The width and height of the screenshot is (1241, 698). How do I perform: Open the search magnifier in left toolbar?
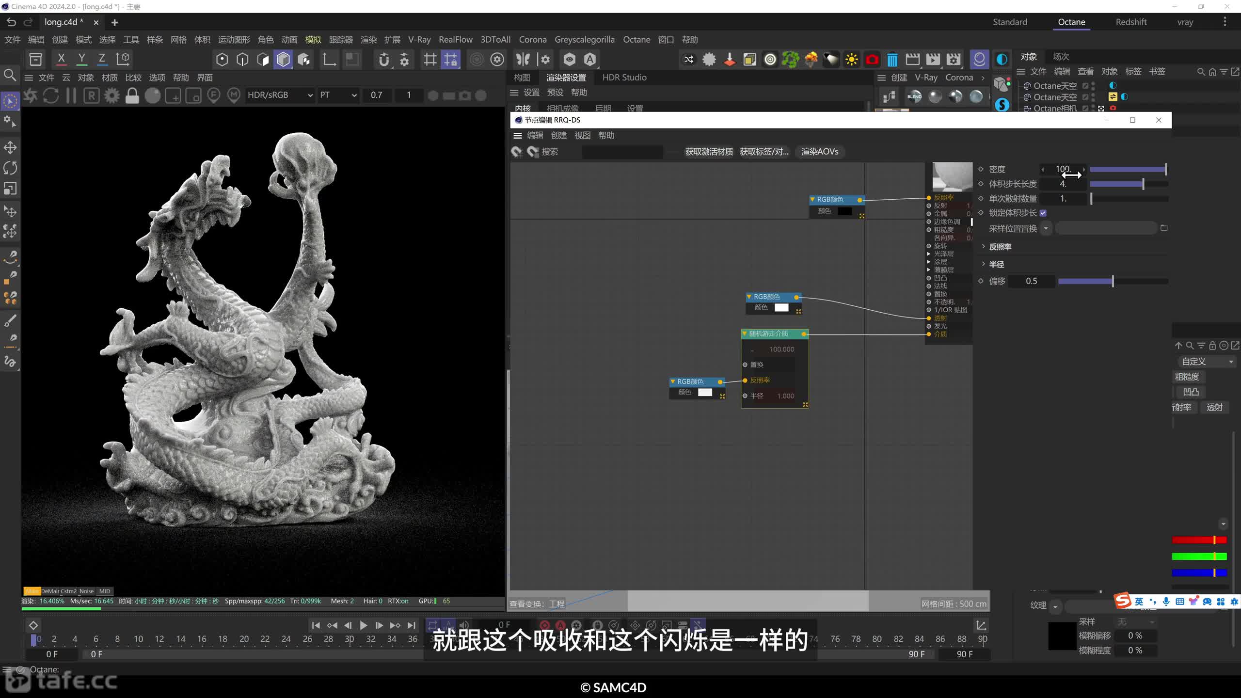(x=10, y=75)
